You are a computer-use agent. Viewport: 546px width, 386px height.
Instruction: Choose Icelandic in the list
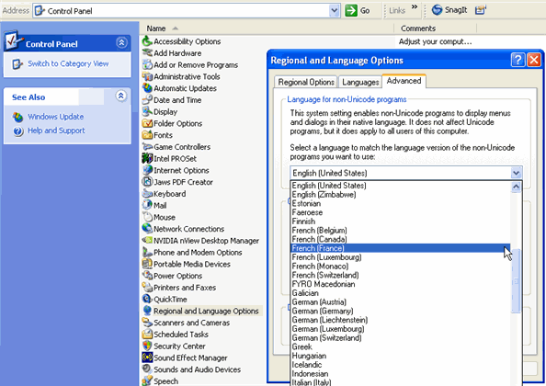(x=401, y=365)
